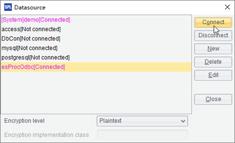Pick the mysql datasource from the list
The width and height of the screenshot is (235, 143).
pos(96,48)
